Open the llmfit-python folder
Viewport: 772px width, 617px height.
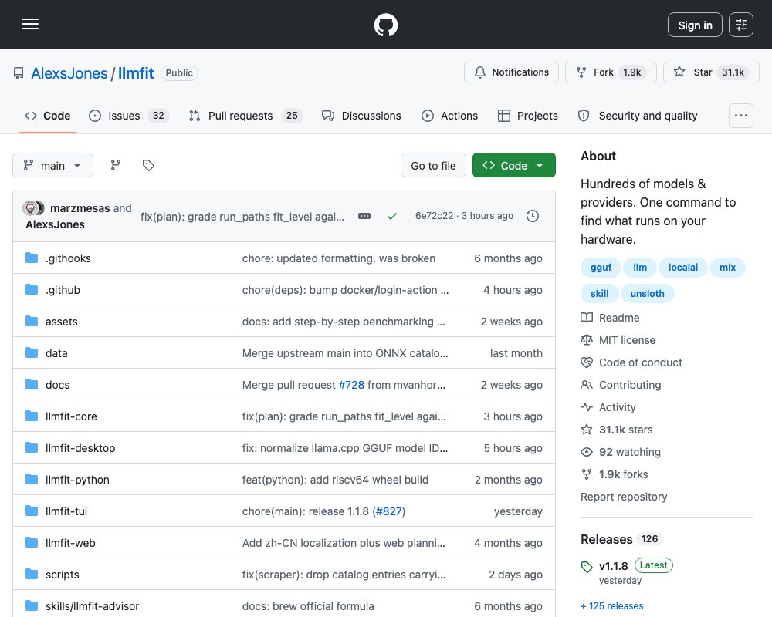tap(77, 480)
